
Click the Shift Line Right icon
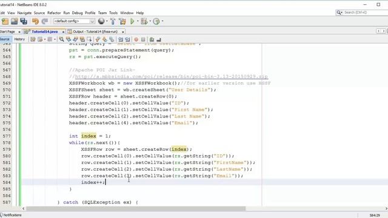pos(127,39)
